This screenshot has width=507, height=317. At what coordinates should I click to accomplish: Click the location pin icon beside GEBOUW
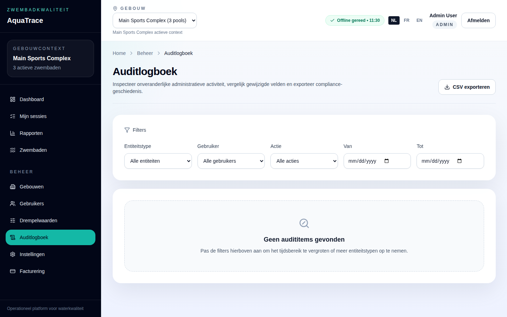(x=115, y=8)
